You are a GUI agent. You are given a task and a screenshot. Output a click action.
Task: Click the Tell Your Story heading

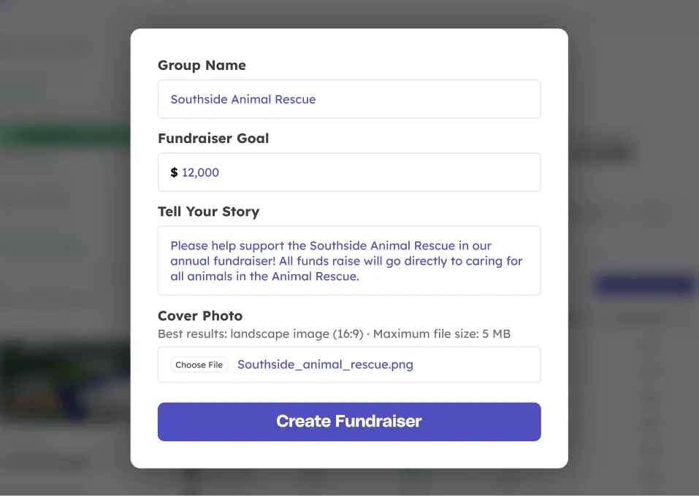[208, 212]
